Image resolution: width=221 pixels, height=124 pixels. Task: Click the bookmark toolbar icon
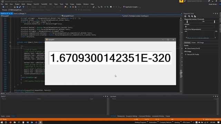click(111, 7)
